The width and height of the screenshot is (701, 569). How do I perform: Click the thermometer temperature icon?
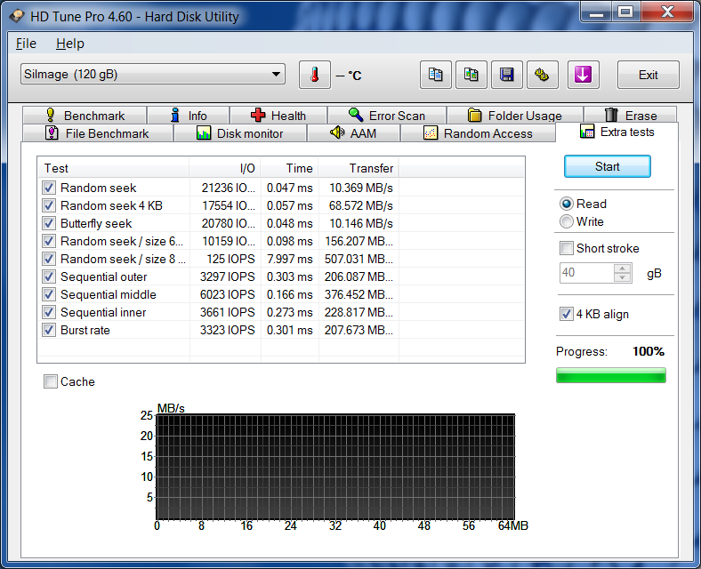coord(314,75)
